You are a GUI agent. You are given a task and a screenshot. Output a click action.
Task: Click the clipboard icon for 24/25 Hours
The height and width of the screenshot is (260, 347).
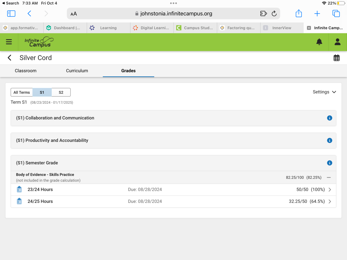click(19, 201)
